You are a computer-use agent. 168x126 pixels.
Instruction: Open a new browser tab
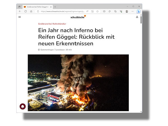click(x=55, y=7)
